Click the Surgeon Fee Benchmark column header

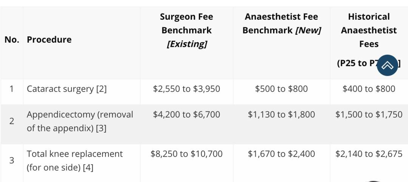186,30
